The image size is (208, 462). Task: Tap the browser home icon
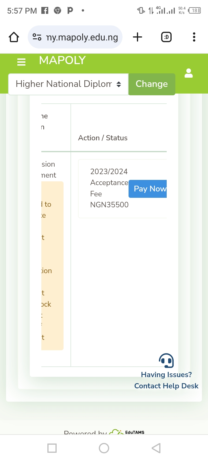(x=14, y=37)
